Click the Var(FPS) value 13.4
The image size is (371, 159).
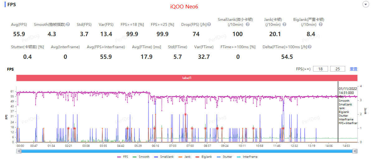[106, 34]
